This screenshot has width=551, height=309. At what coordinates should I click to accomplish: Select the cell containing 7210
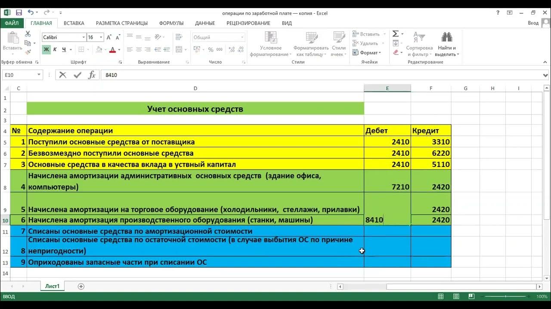tap(387, 181)
